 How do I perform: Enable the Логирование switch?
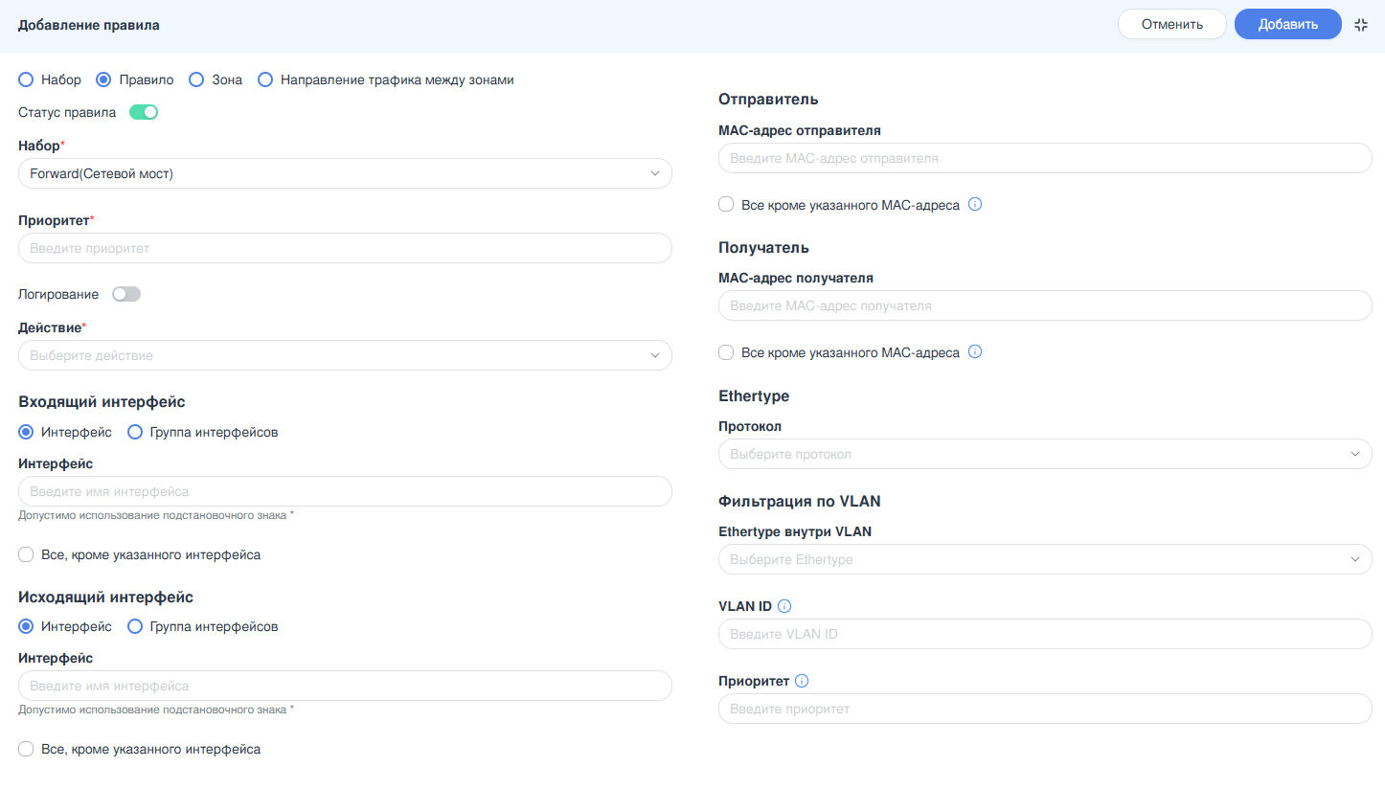tap(126, 294)
